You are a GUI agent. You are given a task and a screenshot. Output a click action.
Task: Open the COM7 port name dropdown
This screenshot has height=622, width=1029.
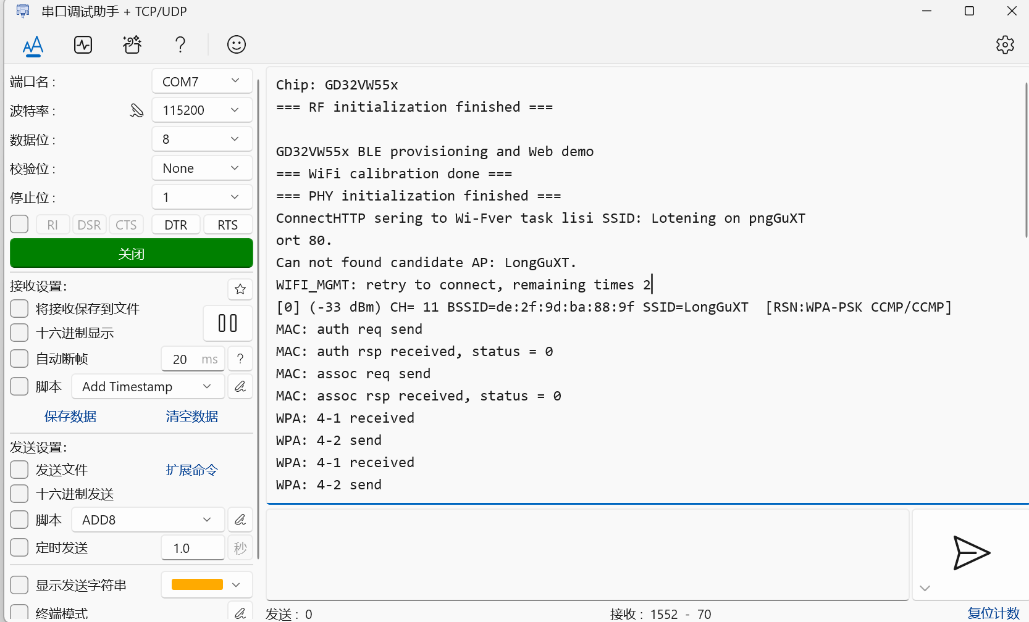pos(202,81)
